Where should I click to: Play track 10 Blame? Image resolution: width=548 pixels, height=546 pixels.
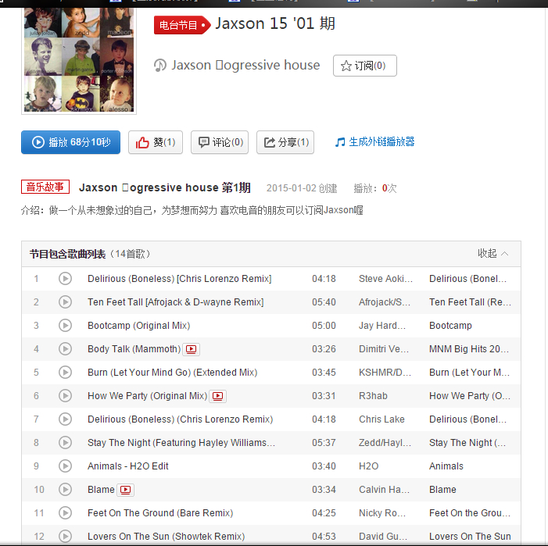tap(65, 490)
